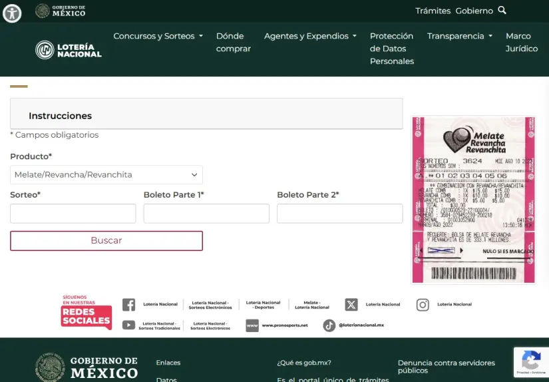Open the Instagram social icon

(423, 305)
